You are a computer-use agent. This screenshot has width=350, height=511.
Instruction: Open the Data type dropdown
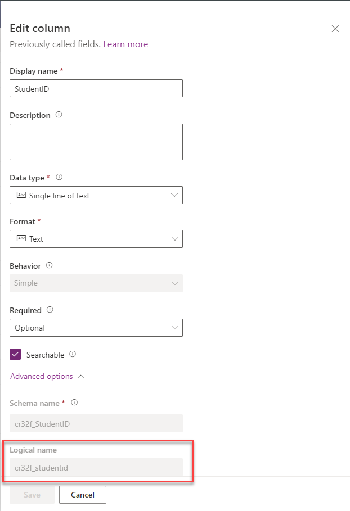pyautogui.click(x=175, y=196)
